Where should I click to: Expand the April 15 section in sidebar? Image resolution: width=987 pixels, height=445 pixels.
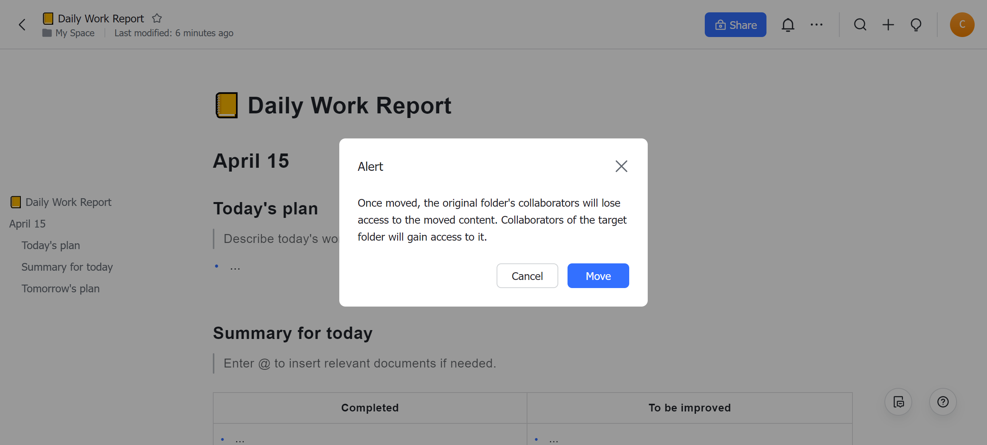[28, 223]
